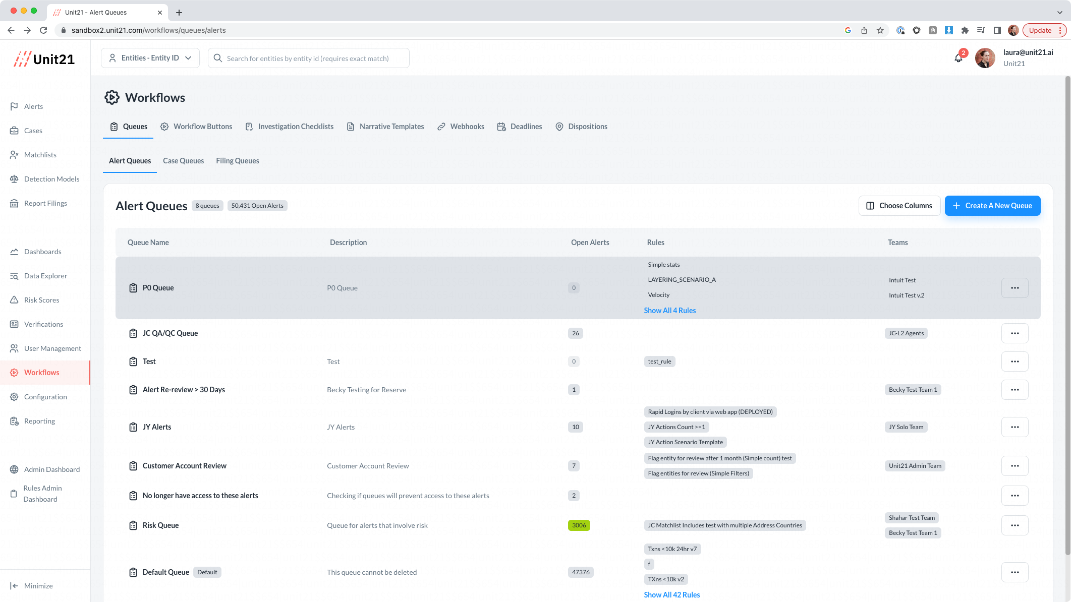Click the clipboard icon beside P0 Queue
This screenshot has width=1071, height=602.
[133, 288]
